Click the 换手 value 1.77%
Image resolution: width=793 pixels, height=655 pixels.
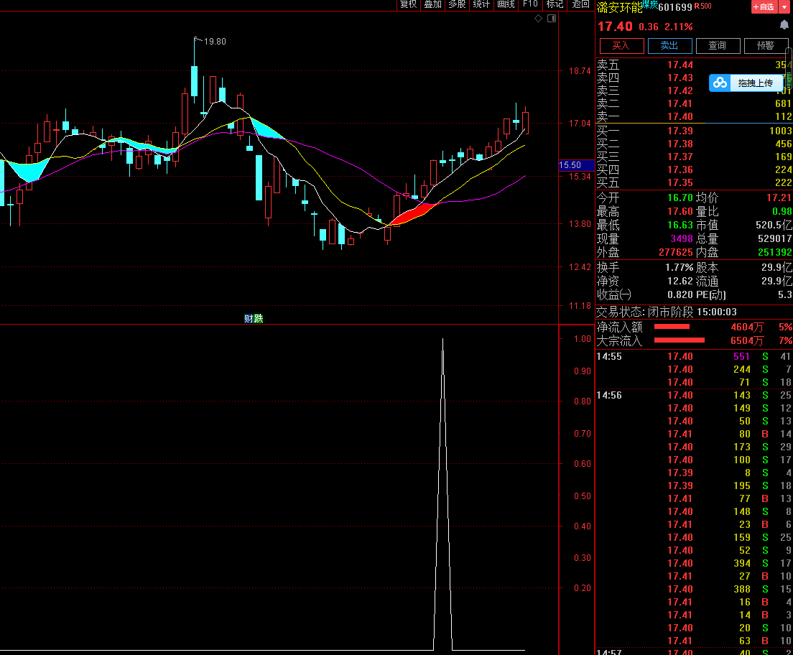[x=680, y=268]
